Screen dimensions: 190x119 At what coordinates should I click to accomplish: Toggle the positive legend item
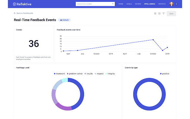pos(164,73)
